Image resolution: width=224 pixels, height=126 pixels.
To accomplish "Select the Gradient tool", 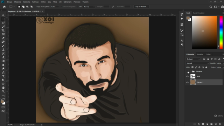I will 3,61.
